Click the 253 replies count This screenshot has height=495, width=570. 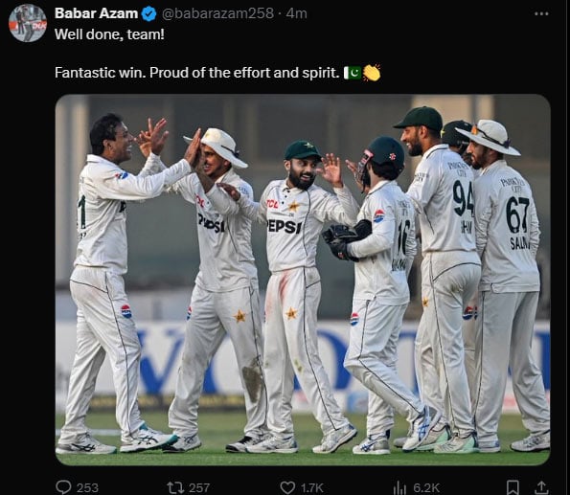click(87, 487)
